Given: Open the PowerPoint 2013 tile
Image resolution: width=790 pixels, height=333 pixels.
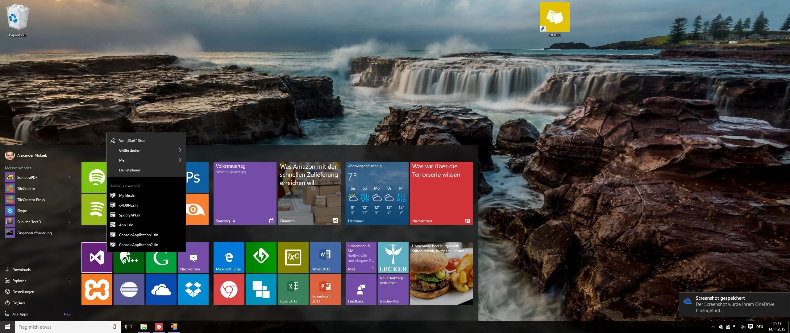Looking at the screenshot, I should pyautogui.click(x=325, y=289).
